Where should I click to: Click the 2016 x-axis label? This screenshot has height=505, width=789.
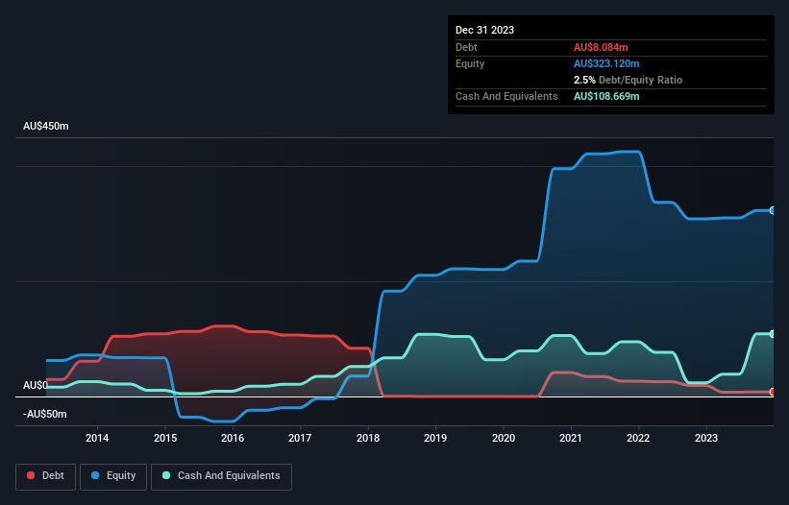point(233,438)
